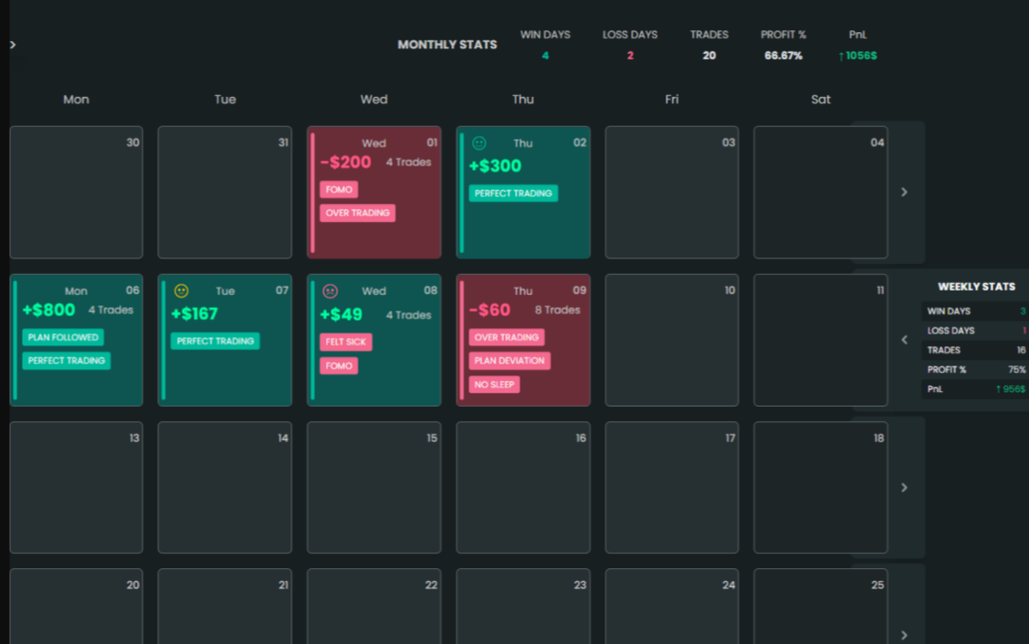Select empty calendar day 11
Viewport: 1029px width, 644px height.
click(x=821, y=340)
